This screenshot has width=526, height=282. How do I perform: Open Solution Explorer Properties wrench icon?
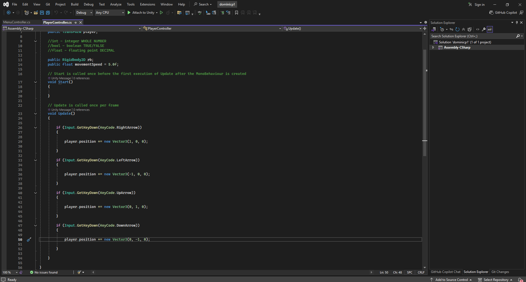(x=484, y=29)
